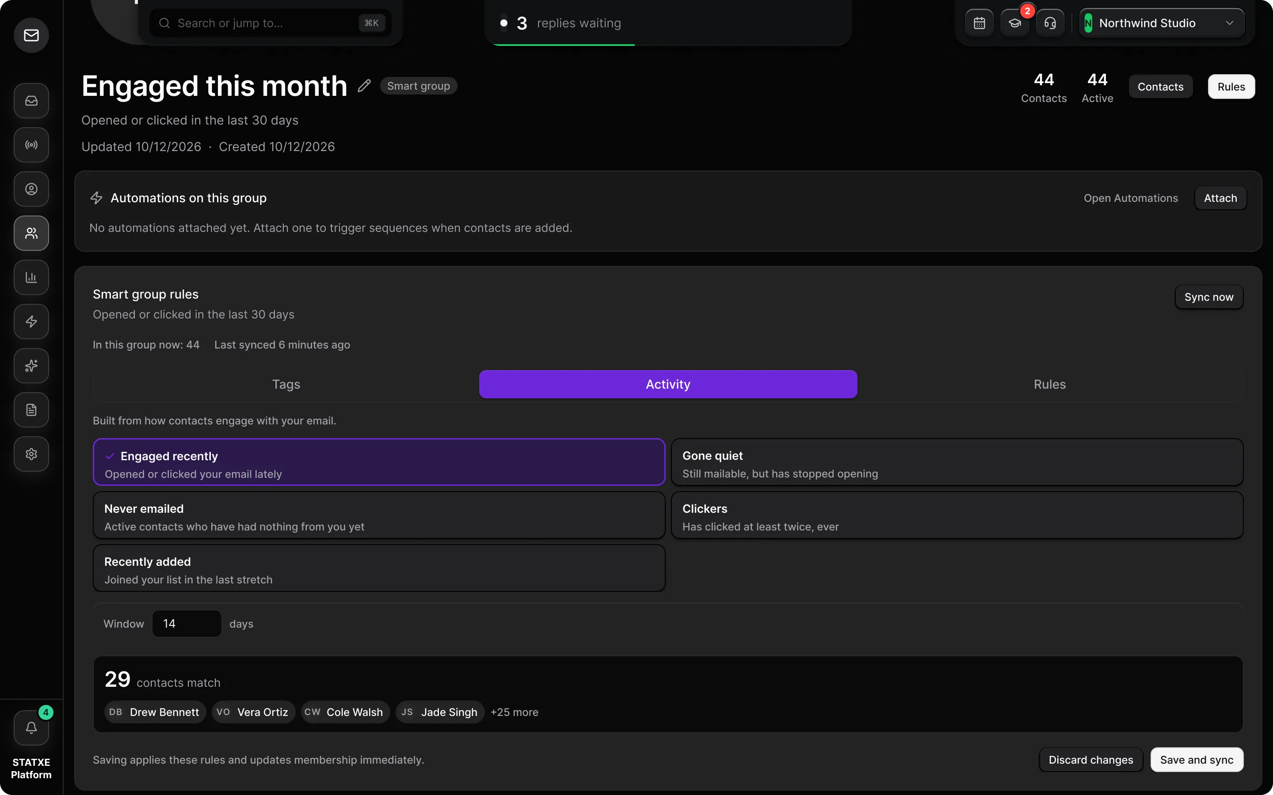Open the broadcast signal icon in the sidebar
The width and height of the screenshot is (1273, 795).
[31, 144]
